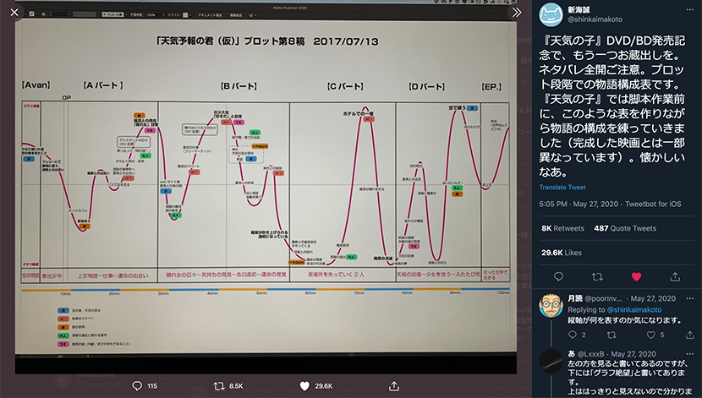Click reply icon under main tweet stats
This screenshot has width=702, height=398.
pyautogui.click(x=559, y=276)
